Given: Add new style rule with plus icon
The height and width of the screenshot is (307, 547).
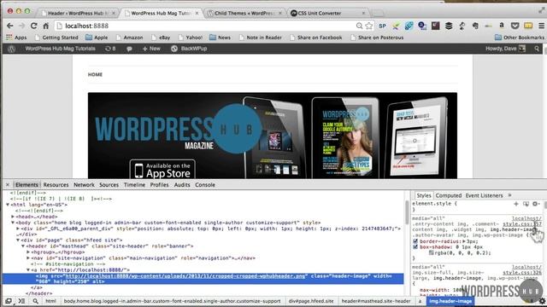Looking at the screenshot, I should [x=516, y=204].
